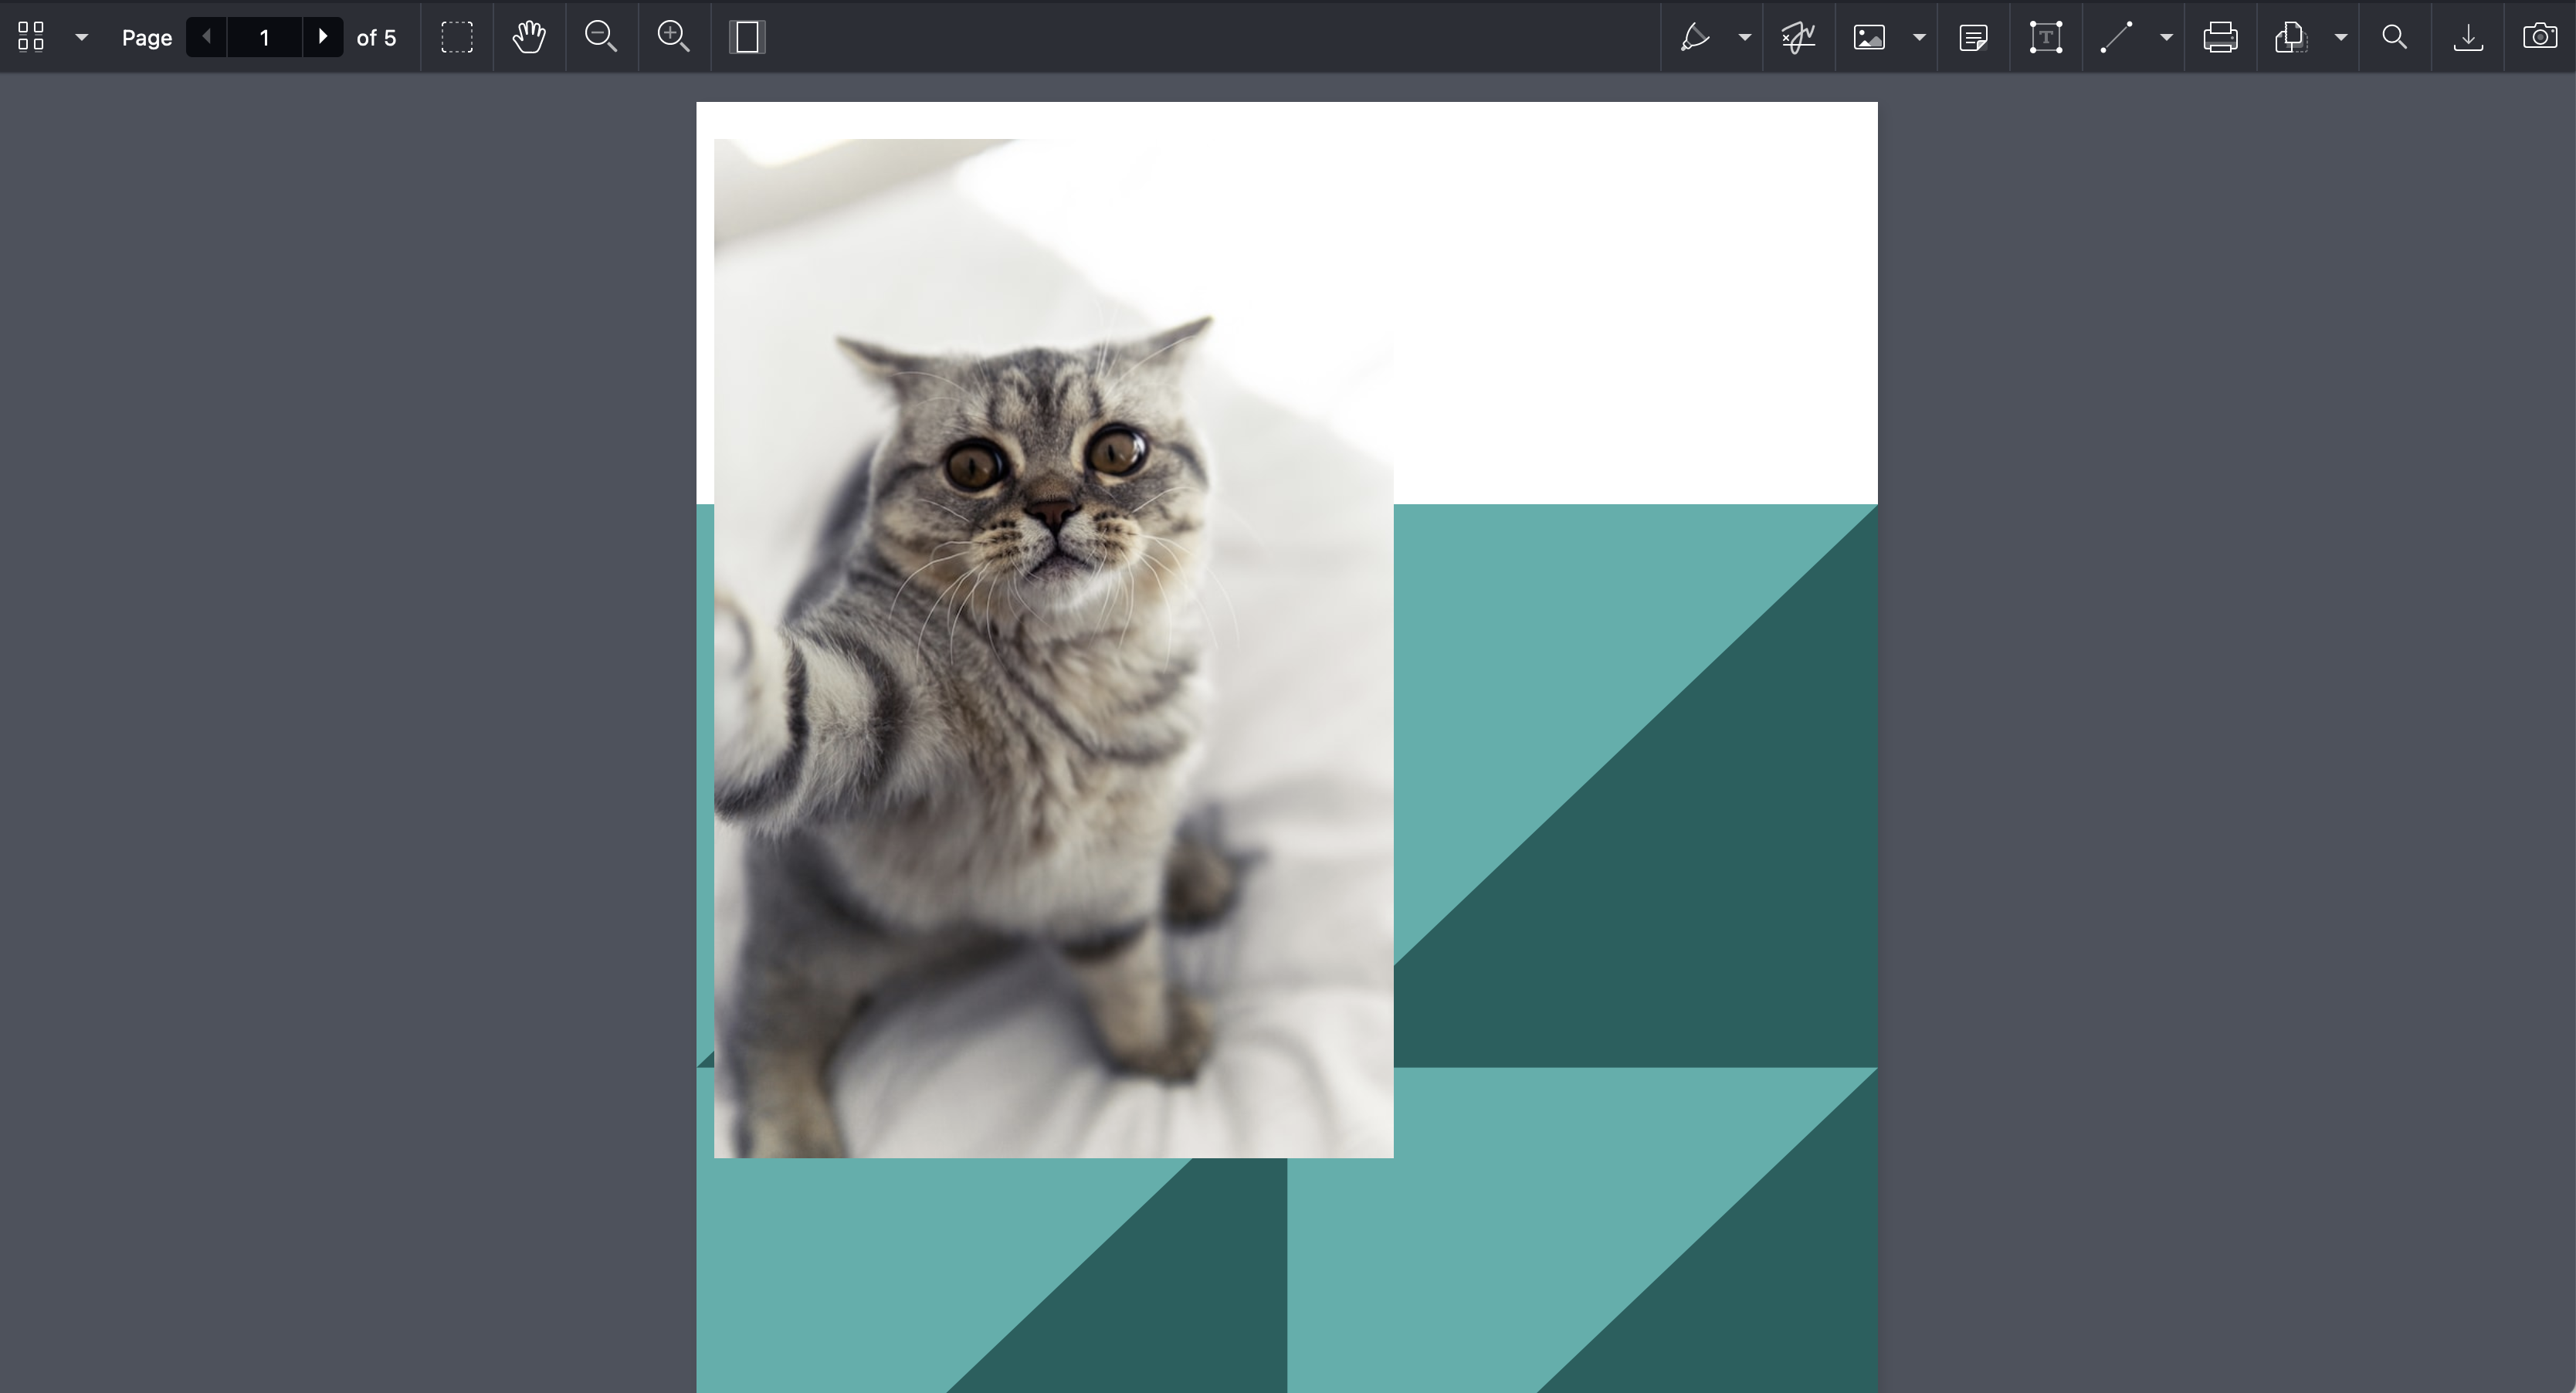Activate the hand pan tool
The image size is (2576, 1393).
529,37
